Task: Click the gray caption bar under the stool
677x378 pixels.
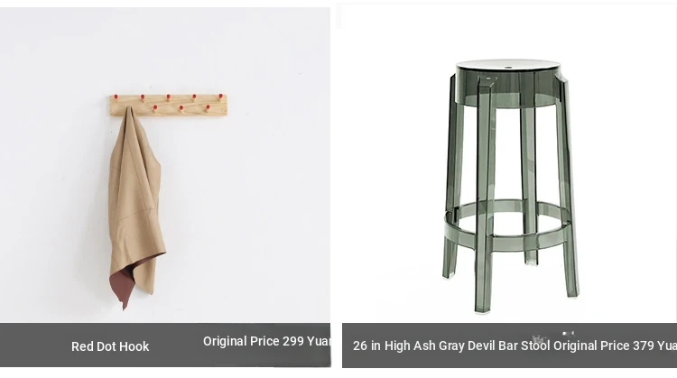Action: [x=509, y=346]
